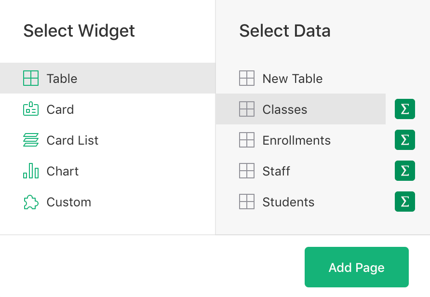Click the Add Page button
The image size is (430, 297).
coord(356,267)
